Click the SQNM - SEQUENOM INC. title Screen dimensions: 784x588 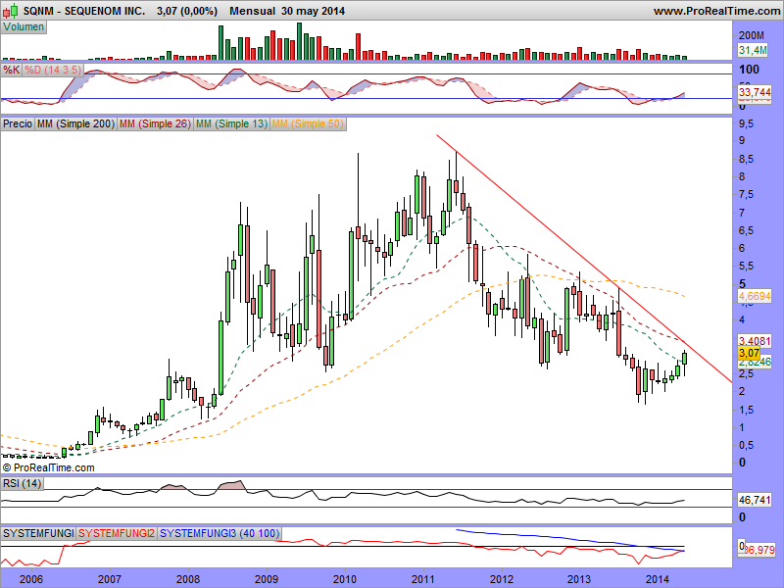pyautogui.click(x=84, y=11)
